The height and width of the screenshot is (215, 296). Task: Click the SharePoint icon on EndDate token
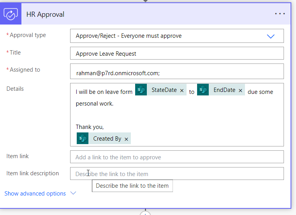click(203, 90)
